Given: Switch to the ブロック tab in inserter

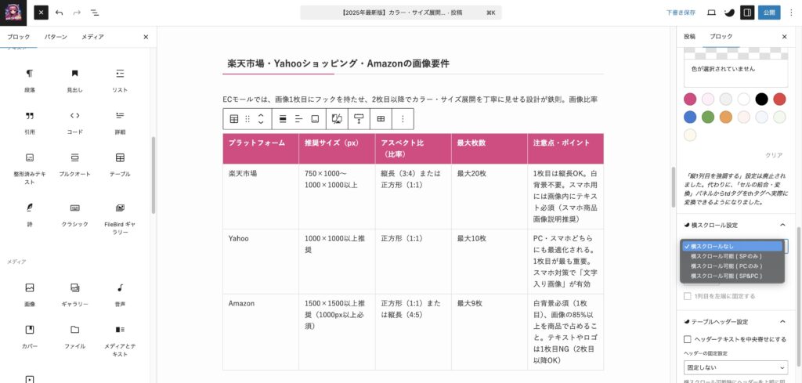Looking at the screenshot, I should (19, 37).
